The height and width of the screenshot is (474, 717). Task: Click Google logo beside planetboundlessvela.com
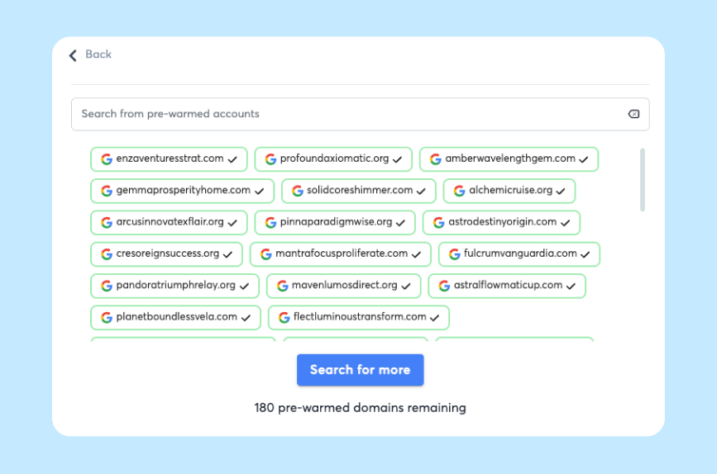[x=107, y=317]
